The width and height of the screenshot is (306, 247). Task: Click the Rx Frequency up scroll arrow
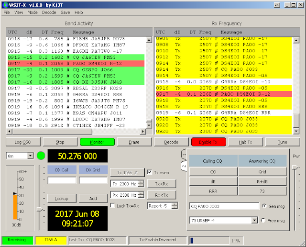click(x=296, y=41)
